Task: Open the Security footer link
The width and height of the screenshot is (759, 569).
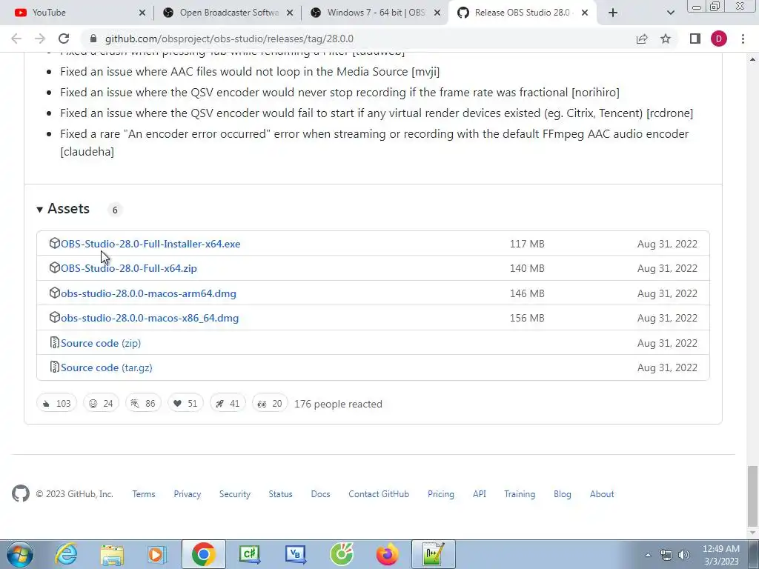Action: [x=235, y=494]
